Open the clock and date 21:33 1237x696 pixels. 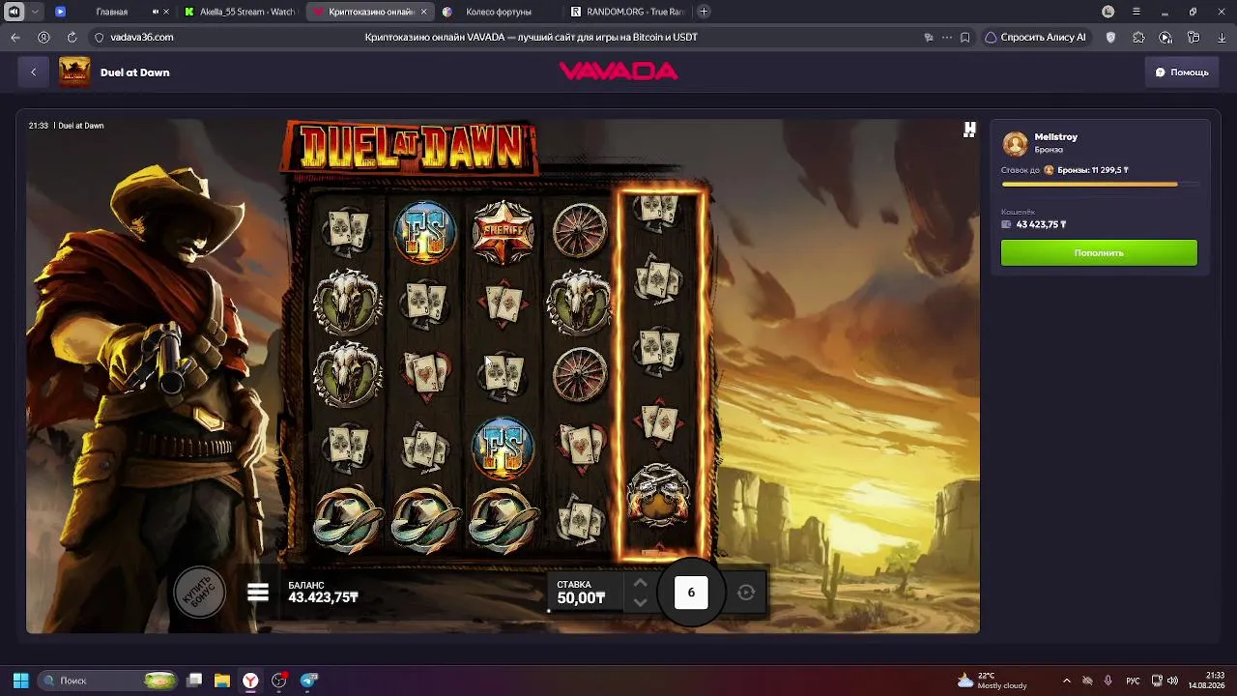pyautogui.click(x=1208, y=681)
